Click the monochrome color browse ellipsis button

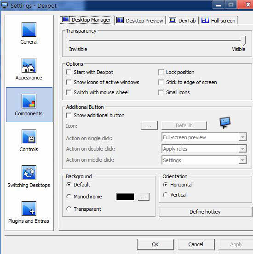(x=144, y=197)
